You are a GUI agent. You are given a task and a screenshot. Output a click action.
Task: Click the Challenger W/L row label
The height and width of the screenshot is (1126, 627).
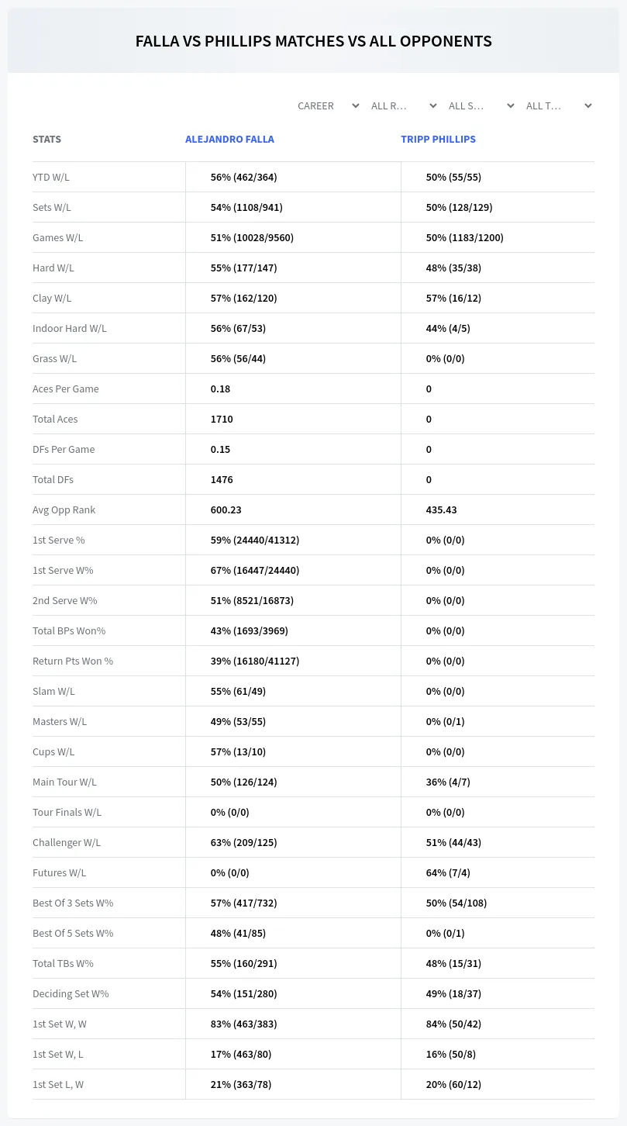point(67,842)
